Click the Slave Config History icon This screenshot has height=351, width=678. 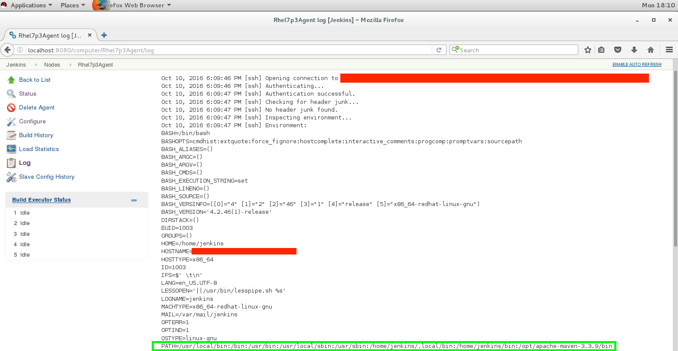(11, 177)
